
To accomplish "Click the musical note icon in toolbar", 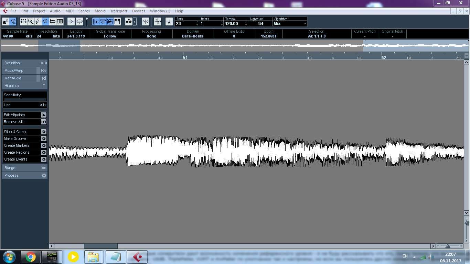I will pos(169,22).
